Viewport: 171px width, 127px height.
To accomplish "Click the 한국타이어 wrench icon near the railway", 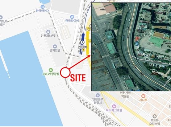I will pos(72,17).
